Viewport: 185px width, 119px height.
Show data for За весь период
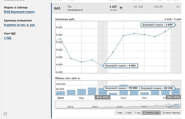(171, 113)
